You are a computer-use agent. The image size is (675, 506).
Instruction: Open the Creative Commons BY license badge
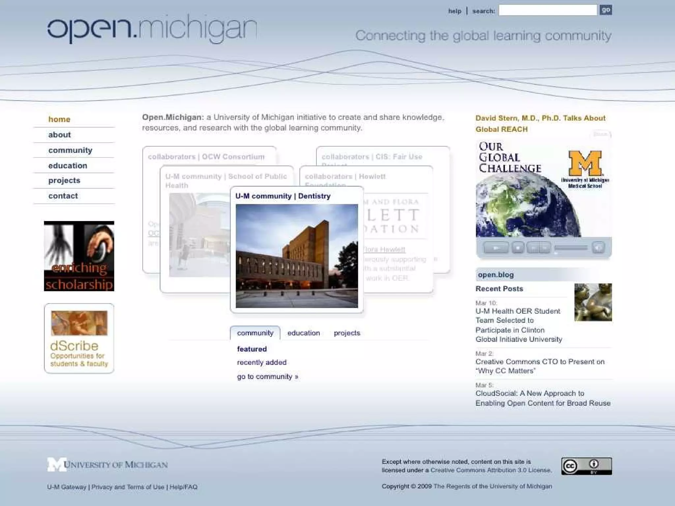coord(586,466)
